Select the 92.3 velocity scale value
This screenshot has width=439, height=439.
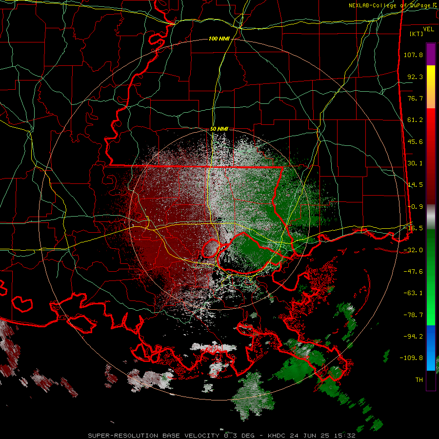[x=415, y=77]
